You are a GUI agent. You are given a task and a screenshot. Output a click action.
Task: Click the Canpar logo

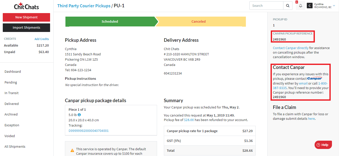coord(315,79)
